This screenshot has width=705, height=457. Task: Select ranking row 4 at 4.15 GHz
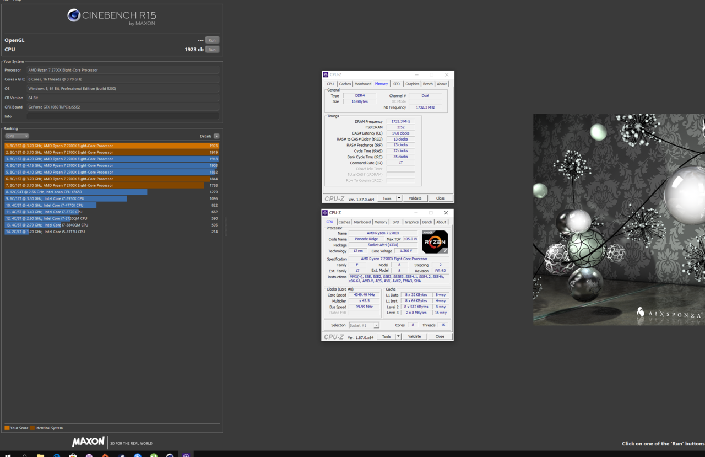click(112, 165)
